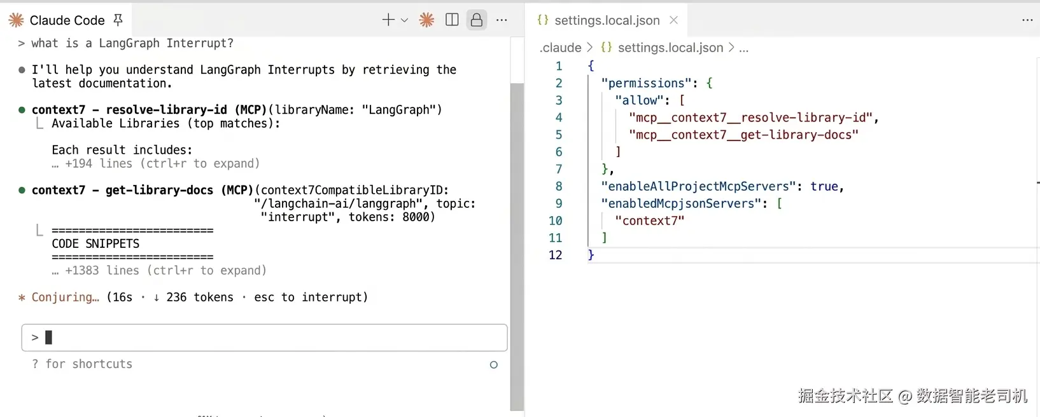Click the orange Claude icon in toolbar
The image size is (1040, 417).
pos(426,20)
